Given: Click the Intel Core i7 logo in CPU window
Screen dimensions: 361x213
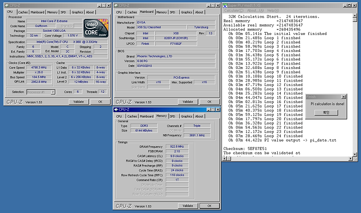Looking at the screenshot, I should pos(96,28).
